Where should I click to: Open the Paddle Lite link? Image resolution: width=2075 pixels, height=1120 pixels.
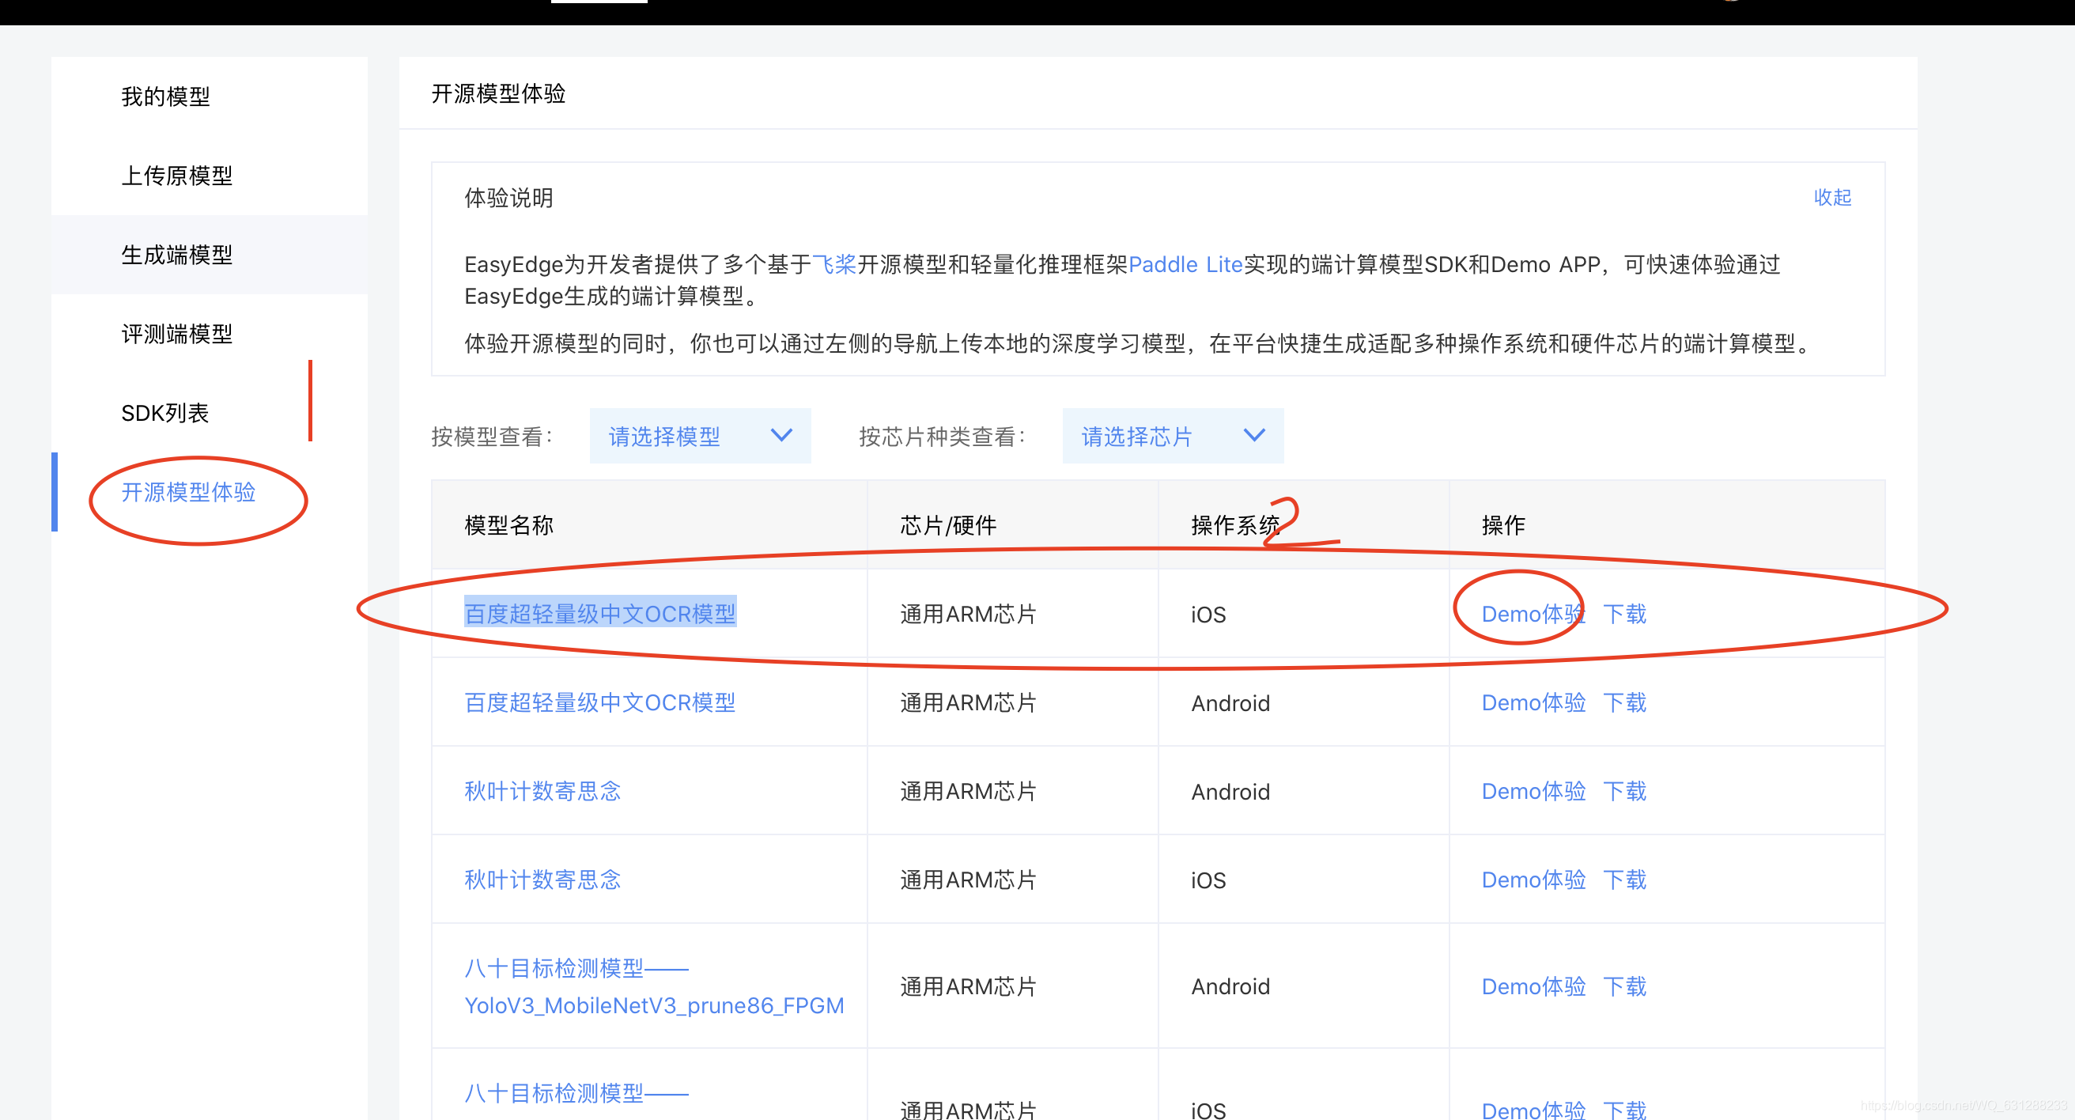[1185, 264]
